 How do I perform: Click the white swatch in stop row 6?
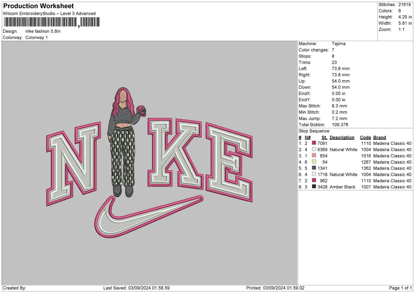314,174
